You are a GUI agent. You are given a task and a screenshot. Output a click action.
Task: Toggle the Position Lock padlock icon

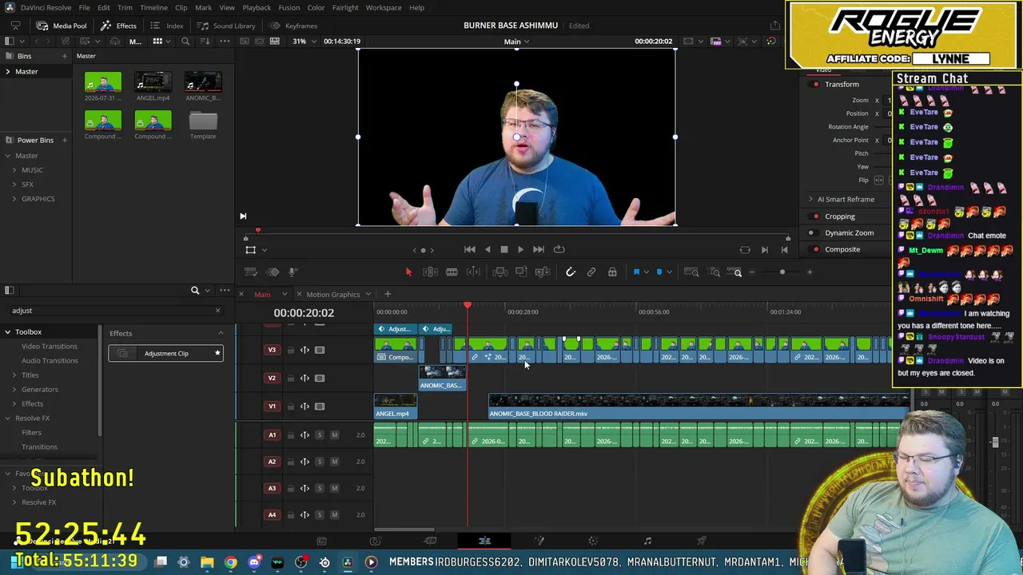tap(612, 272)
